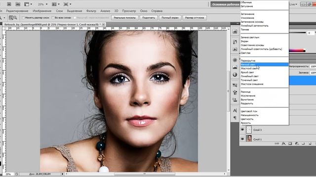Image resolution: width=316 pixels, height=177 pixels.
Task: Open the Info panel icon in dock
Action: [235, 75]
